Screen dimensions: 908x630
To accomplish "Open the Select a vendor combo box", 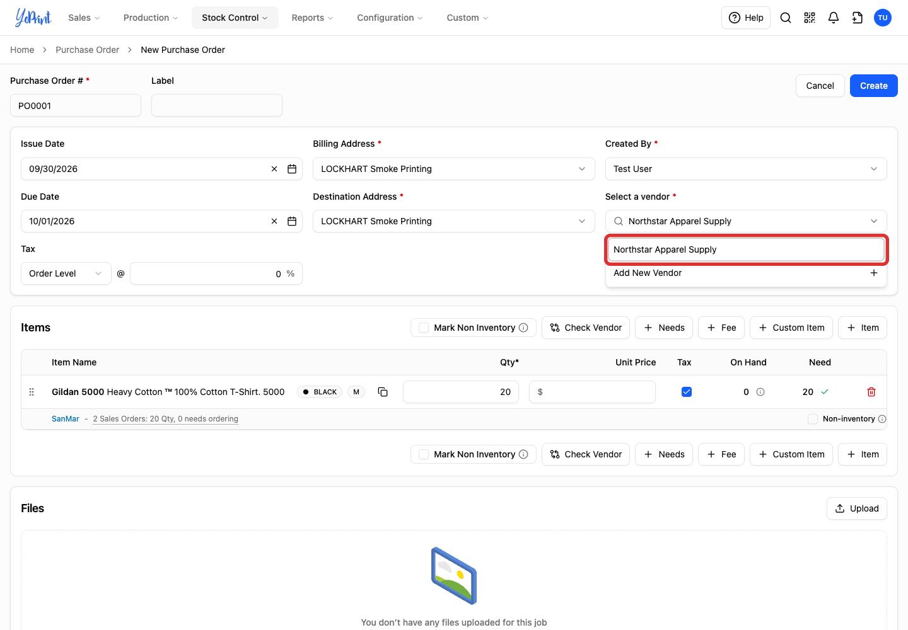I will coord(746,221).
